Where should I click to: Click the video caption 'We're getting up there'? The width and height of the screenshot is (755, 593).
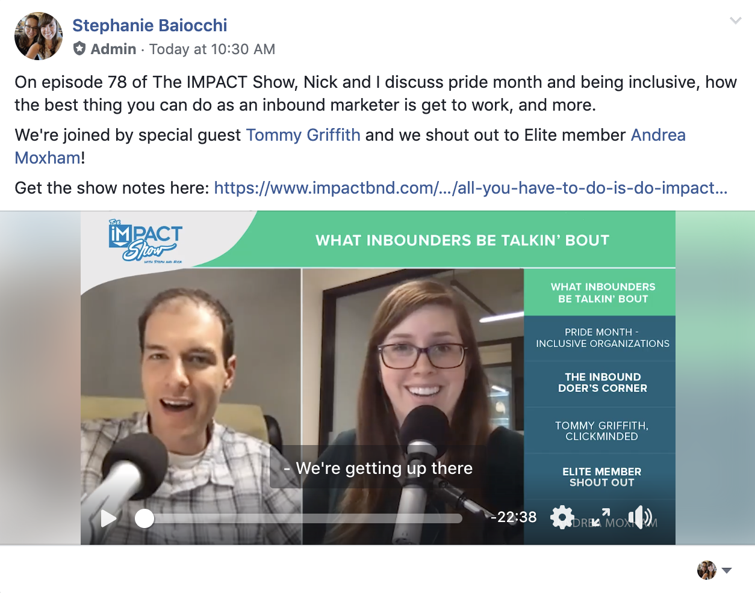coord(379,468)
